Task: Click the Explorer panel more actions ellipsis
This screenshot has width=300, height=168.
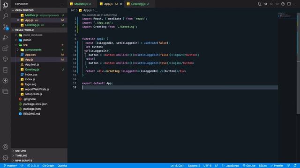Action: 62,4
